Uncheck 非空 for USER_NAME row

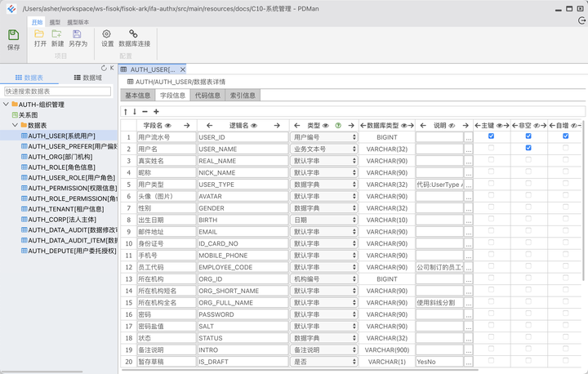point(528,148)
